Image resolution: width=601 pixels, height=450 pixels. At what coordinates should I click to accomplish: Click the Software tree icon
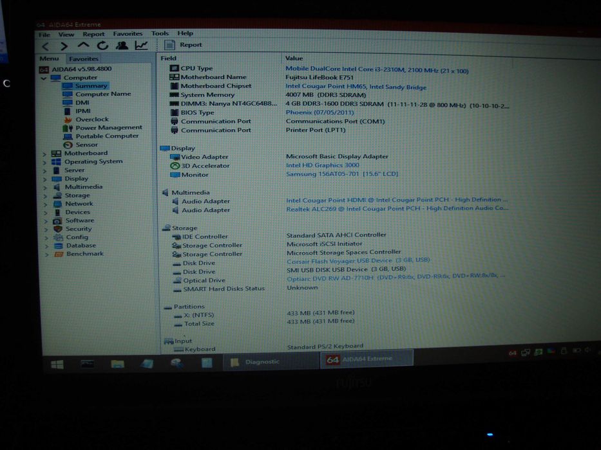click(x=57, y=221)
